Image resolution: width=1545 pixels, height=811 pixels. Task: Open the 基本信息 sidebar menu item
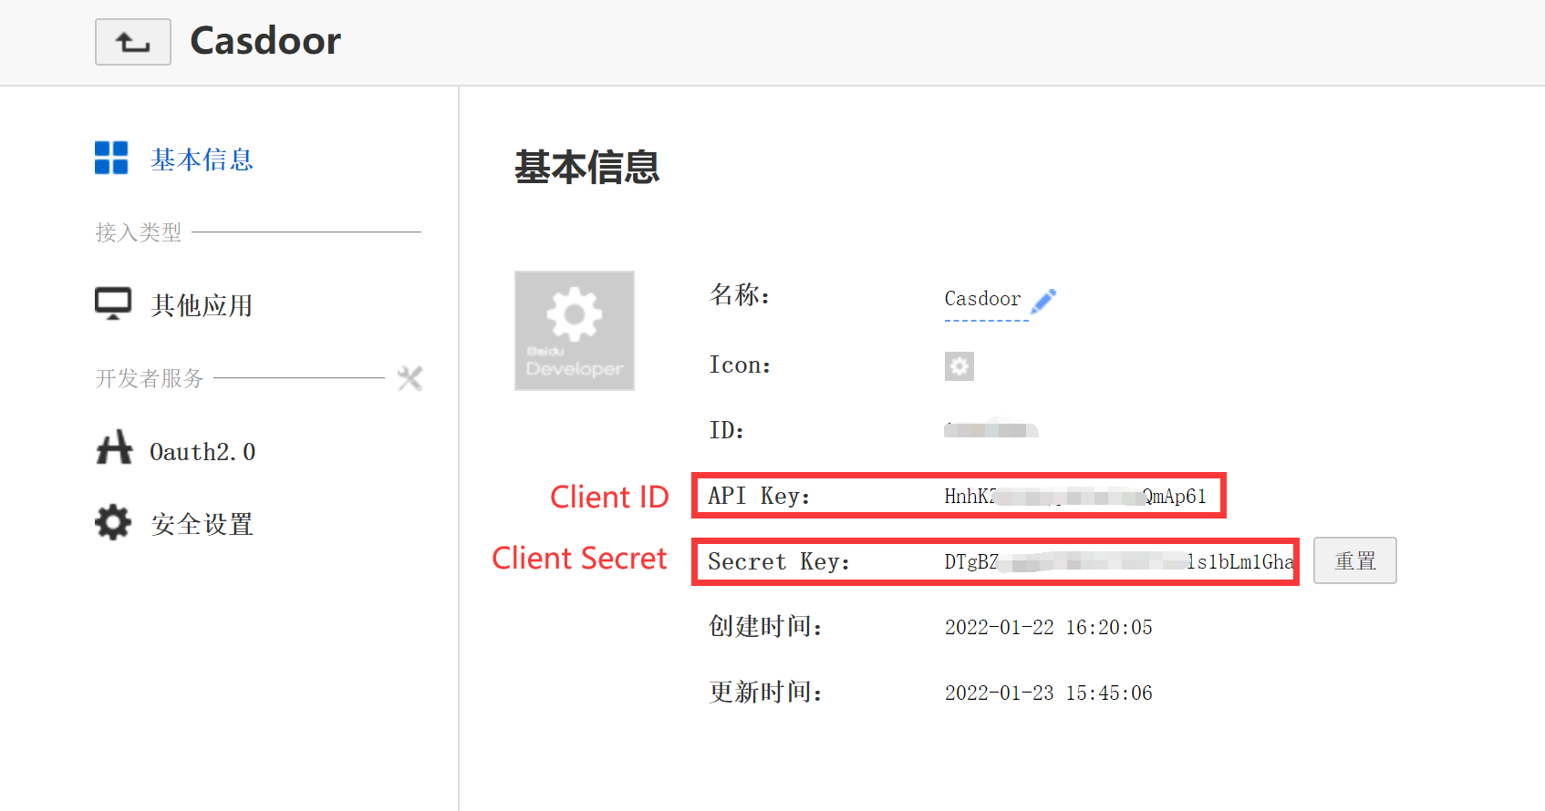pos(202,160)
